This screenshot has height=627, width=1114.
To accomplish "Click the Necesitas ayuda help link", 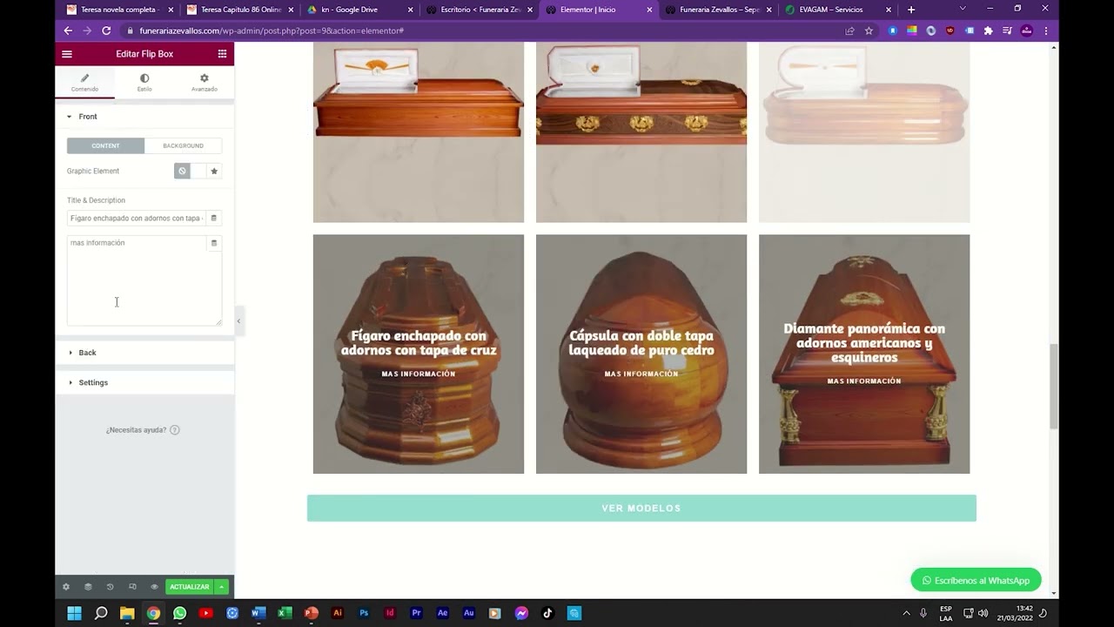I will [143, 430].
